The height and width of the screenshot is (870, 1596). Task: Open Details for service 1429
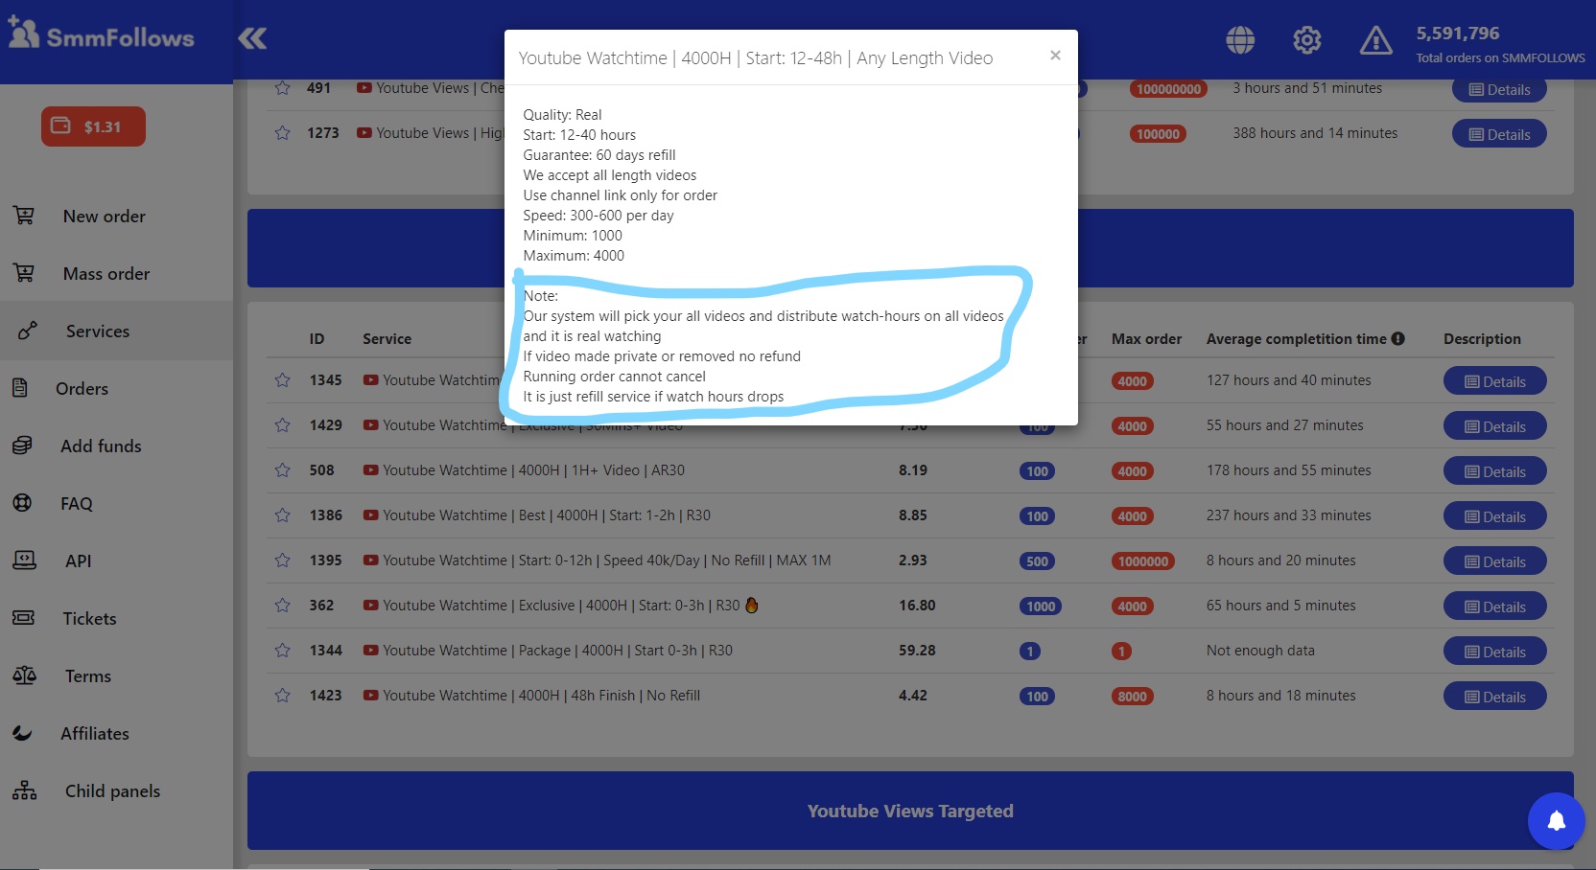pyautogui.click(x=1495, y=426)
